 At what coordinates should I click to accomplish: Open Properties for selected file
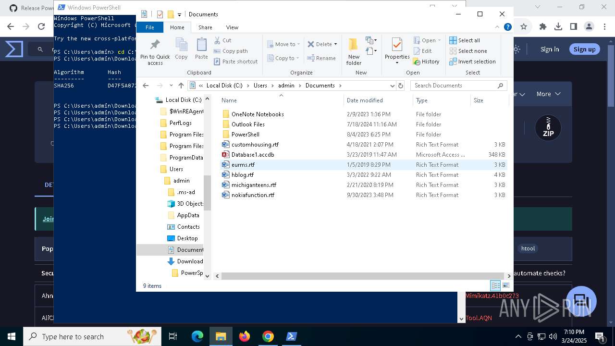[x=397, y=51]
